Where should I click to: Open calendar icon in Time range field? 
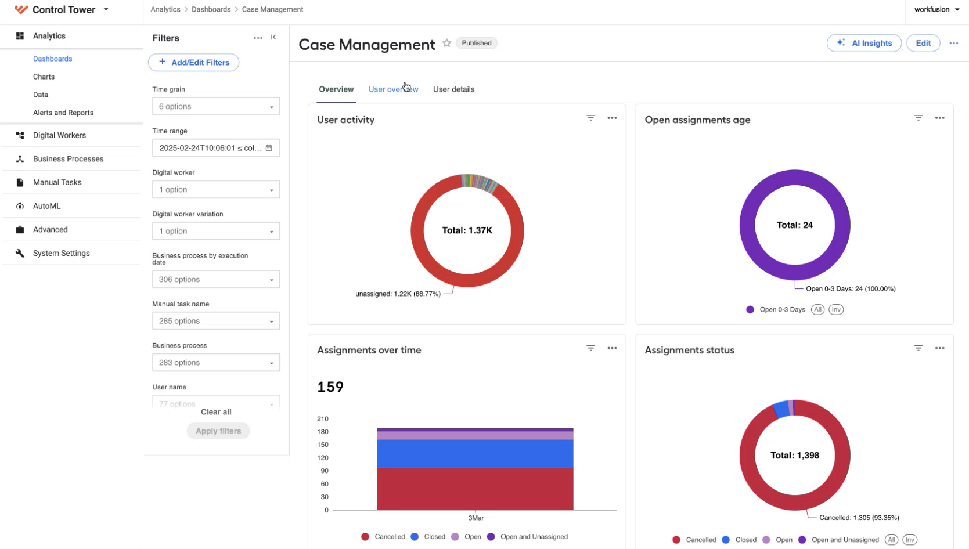269,148
